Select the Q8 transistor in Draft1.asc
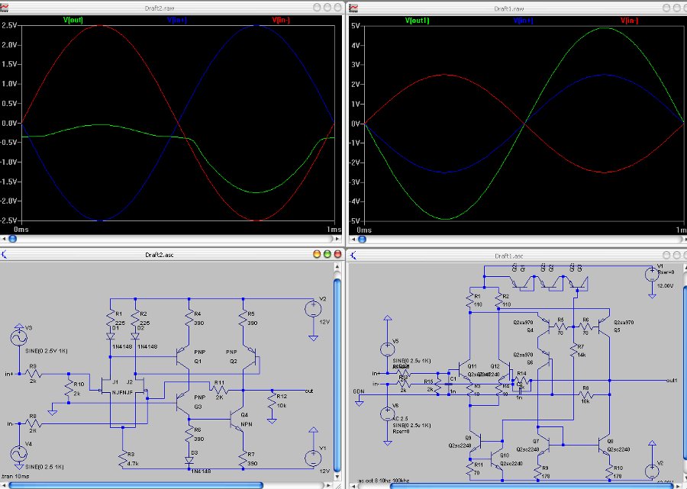Viewport: 687px width, 489px height. click(605, 446)
